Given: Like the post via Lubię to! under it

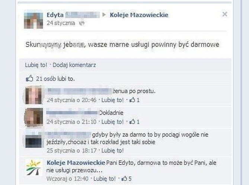Looking at the screenshot, I should pyautogui.click(x=36, y=65).
